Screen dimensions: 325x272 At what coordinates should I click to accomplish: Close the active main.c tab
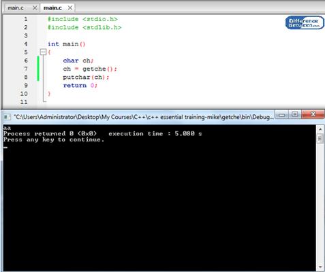pyautogui.click(x=70, y=8)
